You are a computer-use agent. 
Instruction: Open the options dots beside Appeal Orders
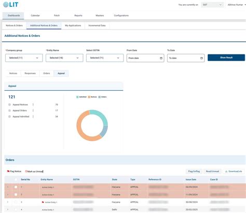[x=33, y=110]
